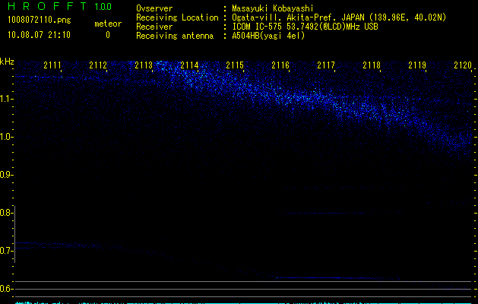Click the Receiving antenna label
The image size is (478, 304).
click(175, 36)
